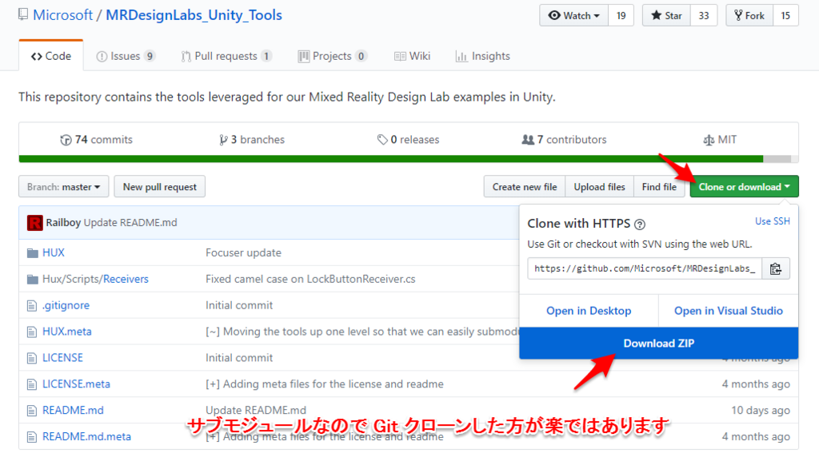
Task: Open the Receivers folder link
Action: click(126, 279)
